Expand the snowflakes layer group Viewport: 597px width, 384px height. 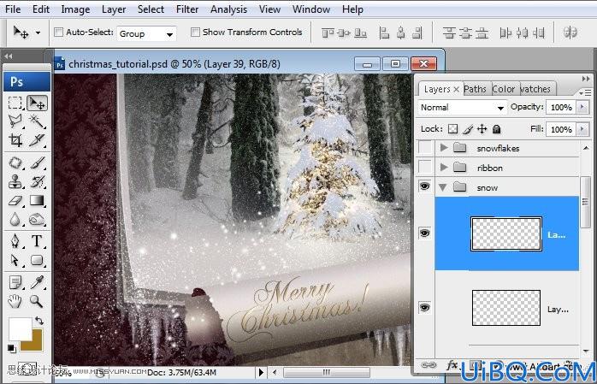pos(444,147)
